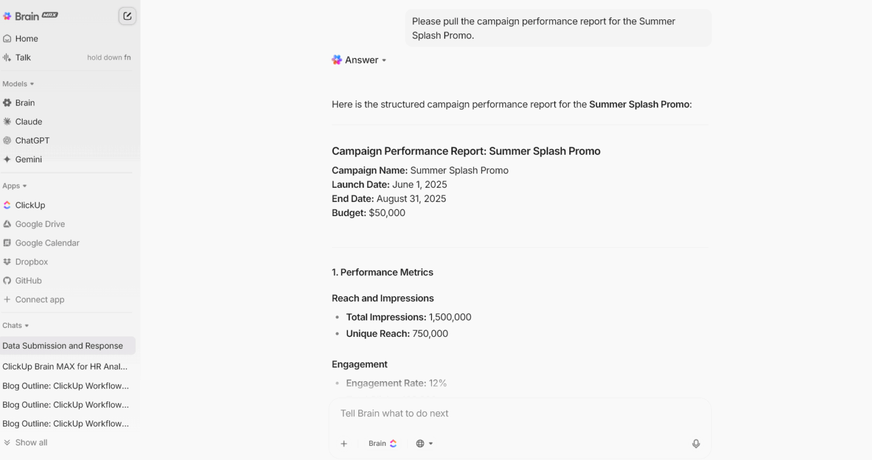Open the Home page

(26, 39)
